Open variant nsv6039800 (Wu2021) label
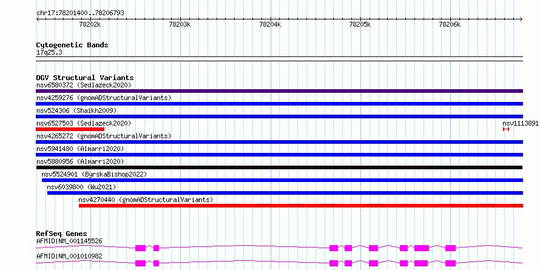Image resolution: width=540 pixels, height=270 pixels. click(81, 187)
